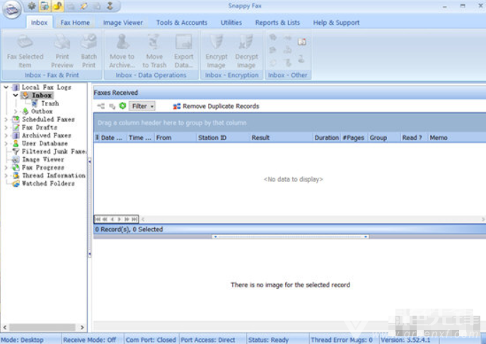This screenshot has width=486, height=344.
Task: Click the green refresh icon beside Filter
Action: tap(122, 105)
